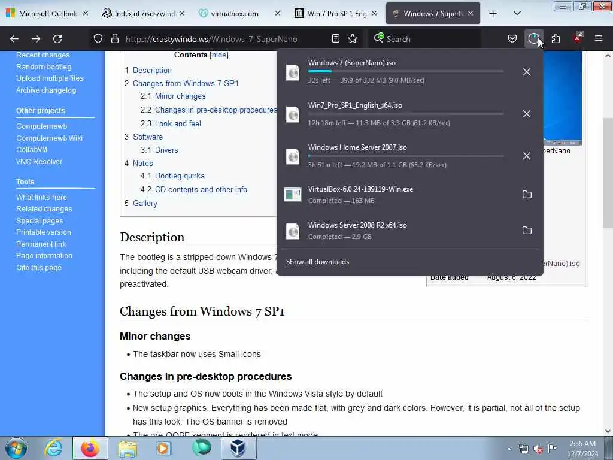The width and height of the screenshot is (613, 460).
Task: Bookmark this page with the star
Action: [x=353, y=38]
